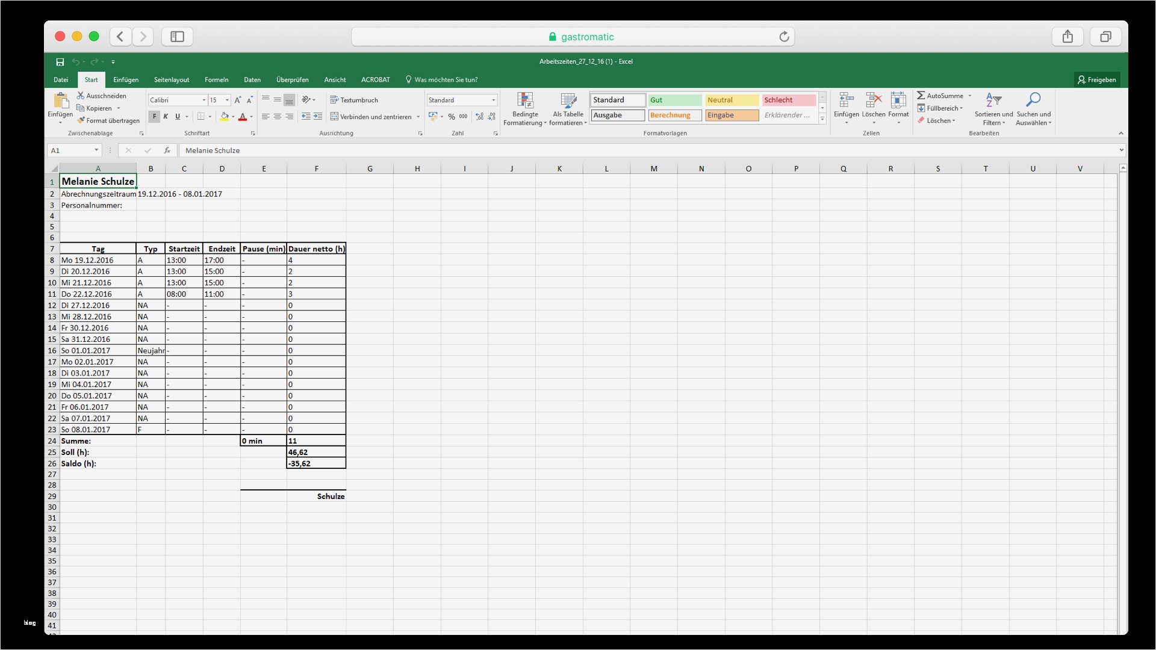This screenshot has height=650, width=1156.
Task: Open the ACROBAT ribbon tab
Action: point(376,79)
